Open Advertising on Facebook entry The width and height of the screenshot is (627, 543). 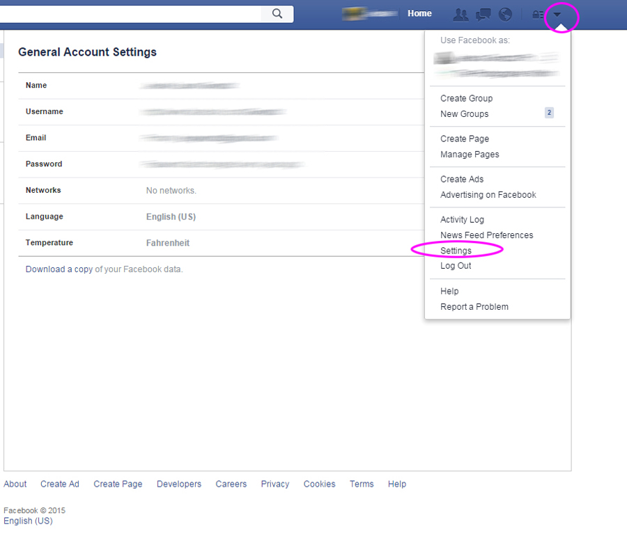click(x=488, y=195)
